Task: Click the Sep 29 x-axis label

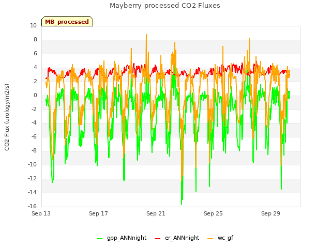Action: coord(270,213)
